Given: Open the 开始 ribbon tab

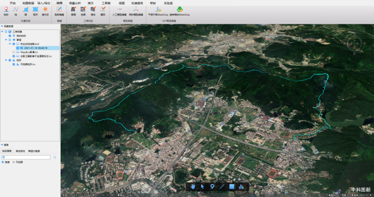Looking at the screenshot, I should tap(12, 3).
